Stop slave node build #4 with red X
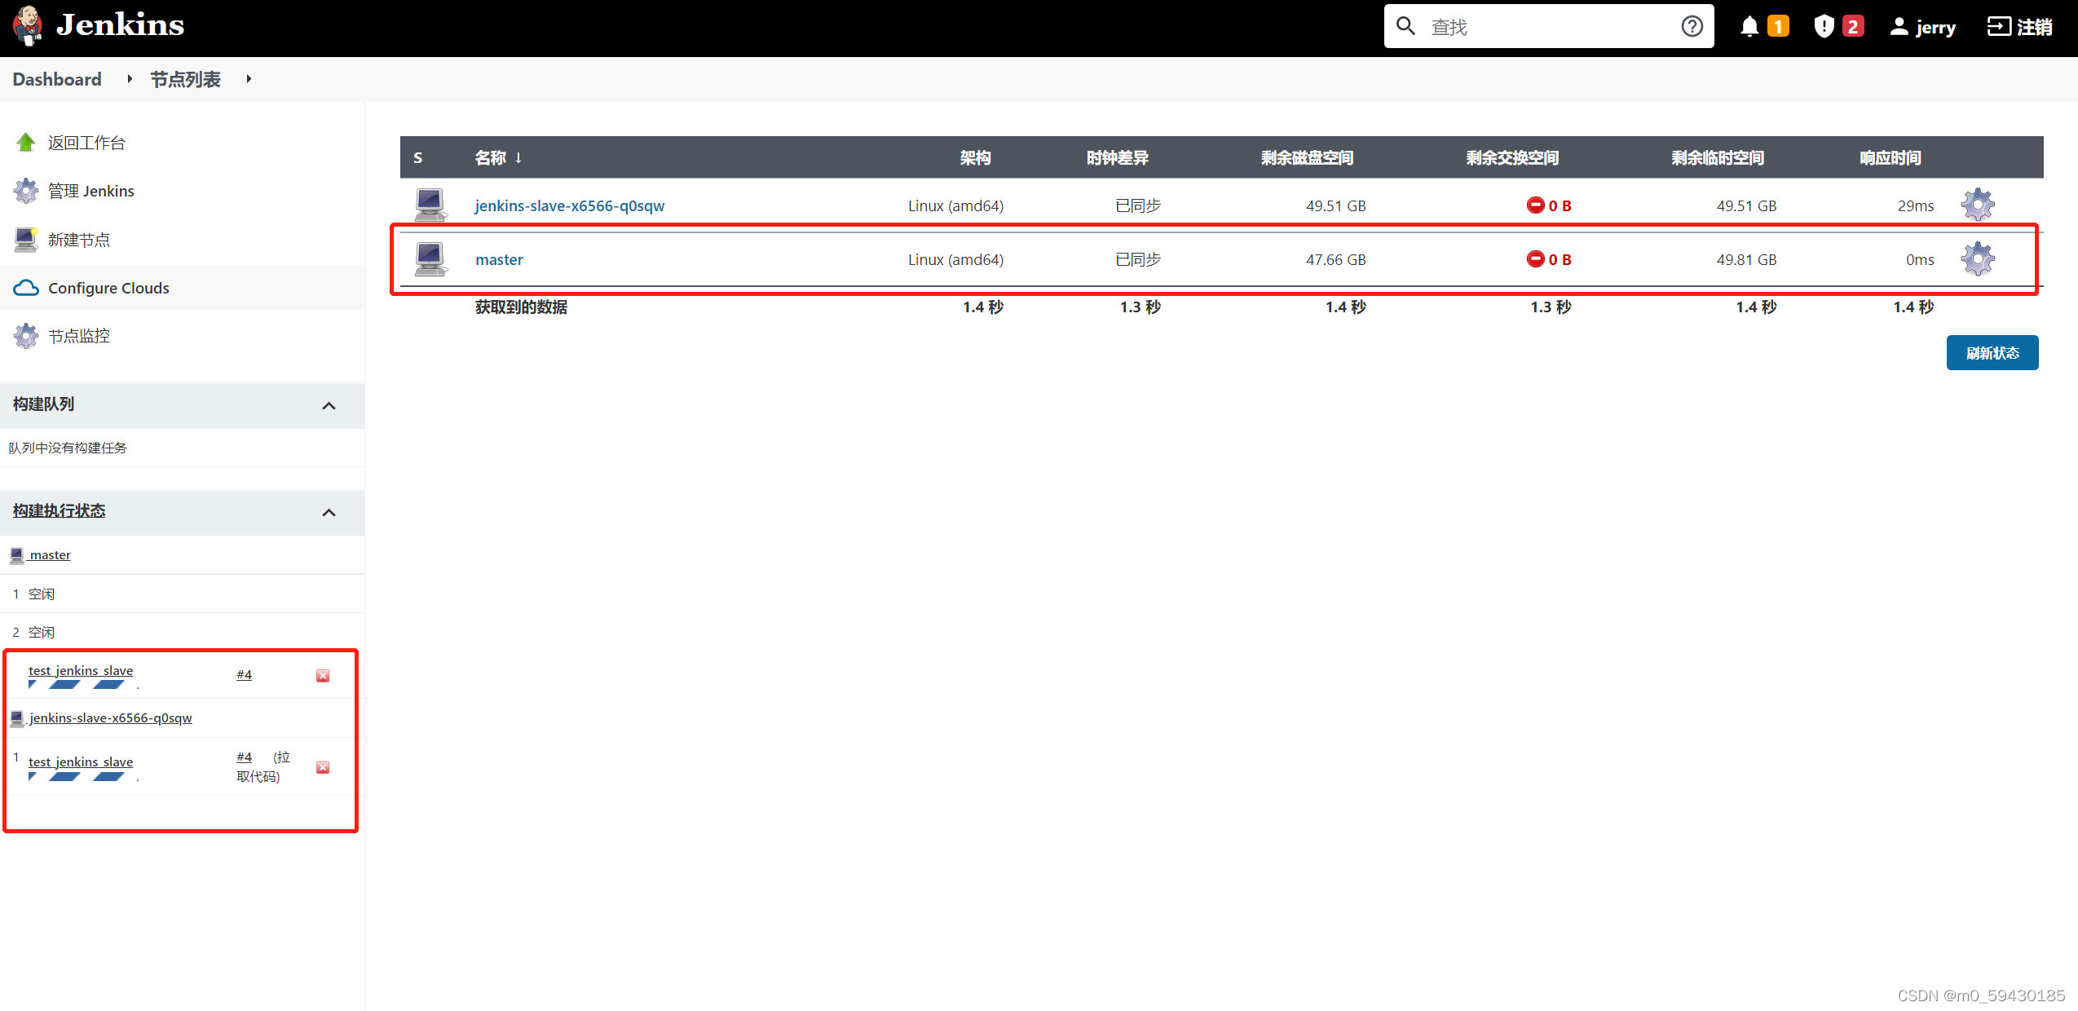 click(x=323, y=767)
